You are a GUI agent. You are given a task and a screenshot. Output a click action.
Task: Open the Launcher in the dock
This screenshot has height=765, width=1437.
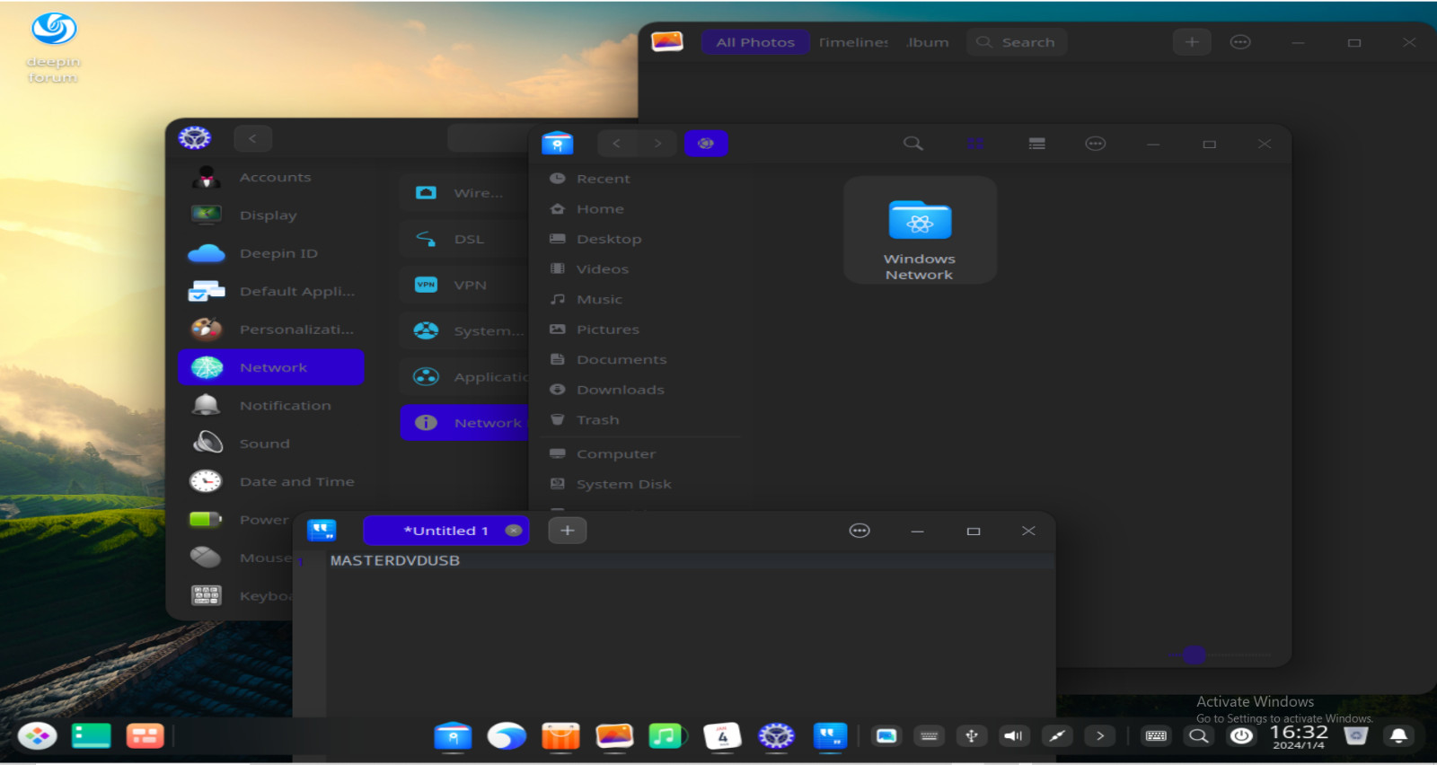coord(38,736)
